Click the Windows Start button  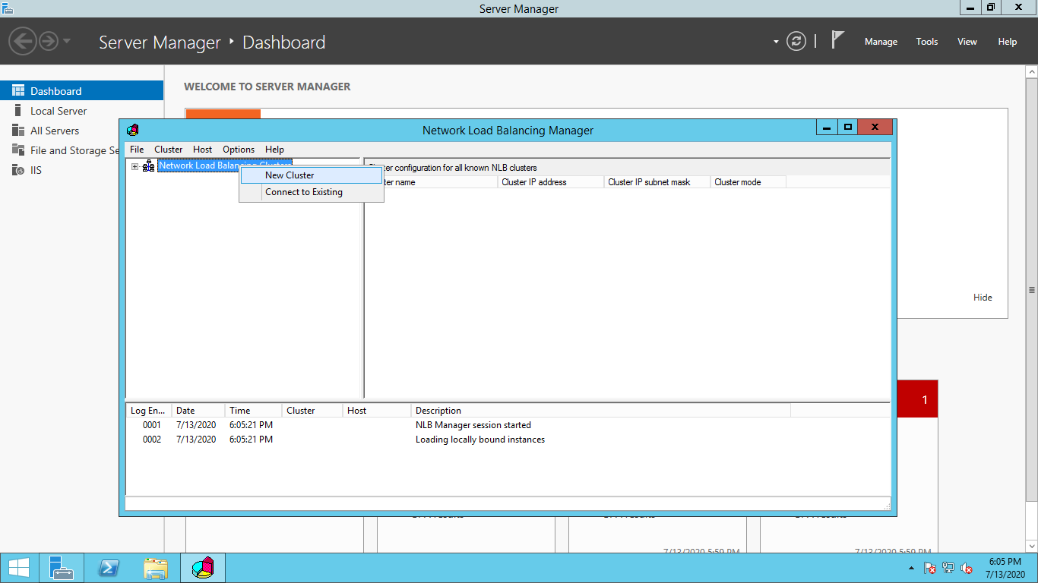coord(19,568)
